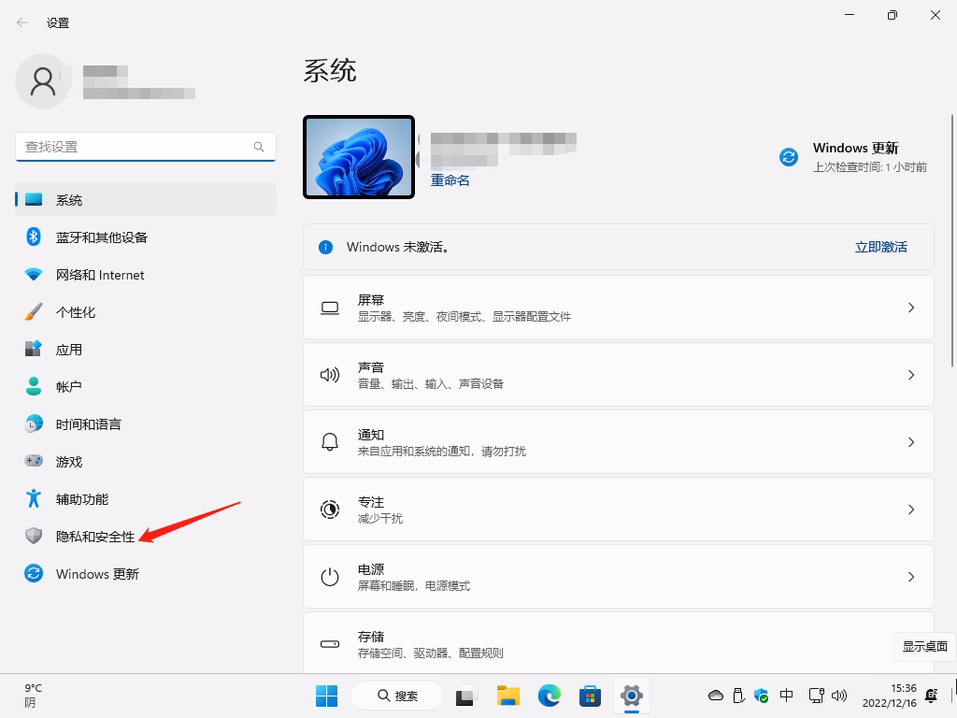Open Microsoft Store from the taskbar
This screenshot has height=718, width=957.
click(590, 696)
